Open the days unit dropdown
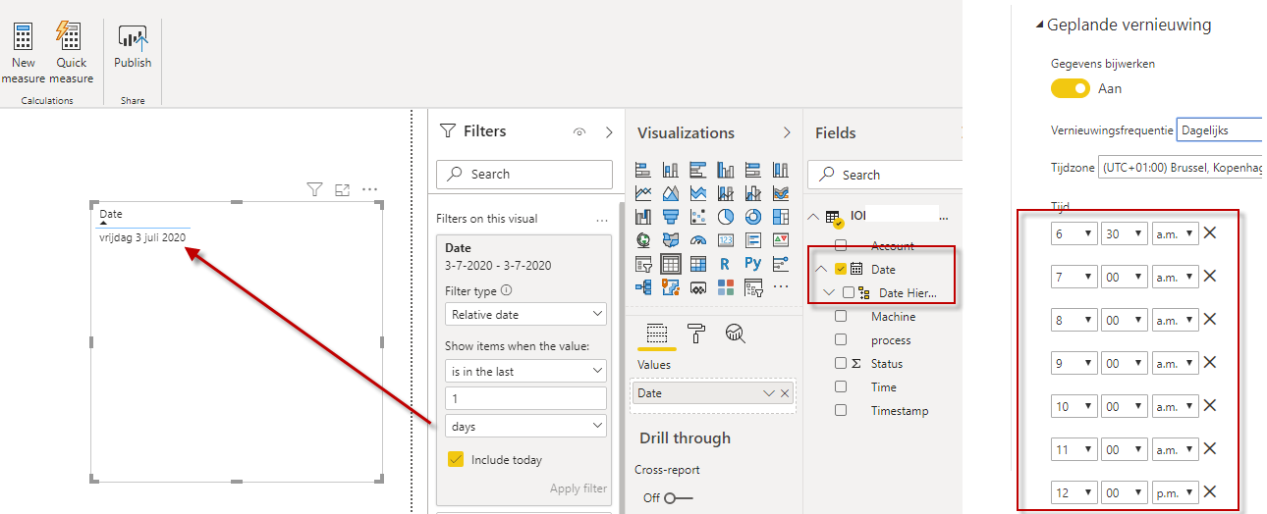The height and width of the screenshot is (514, 1267). (525, 426)
